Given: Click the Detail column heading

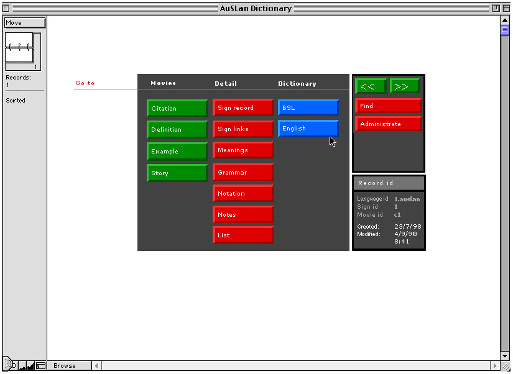Looking at the screenshot, I should (x=226, y=84).
